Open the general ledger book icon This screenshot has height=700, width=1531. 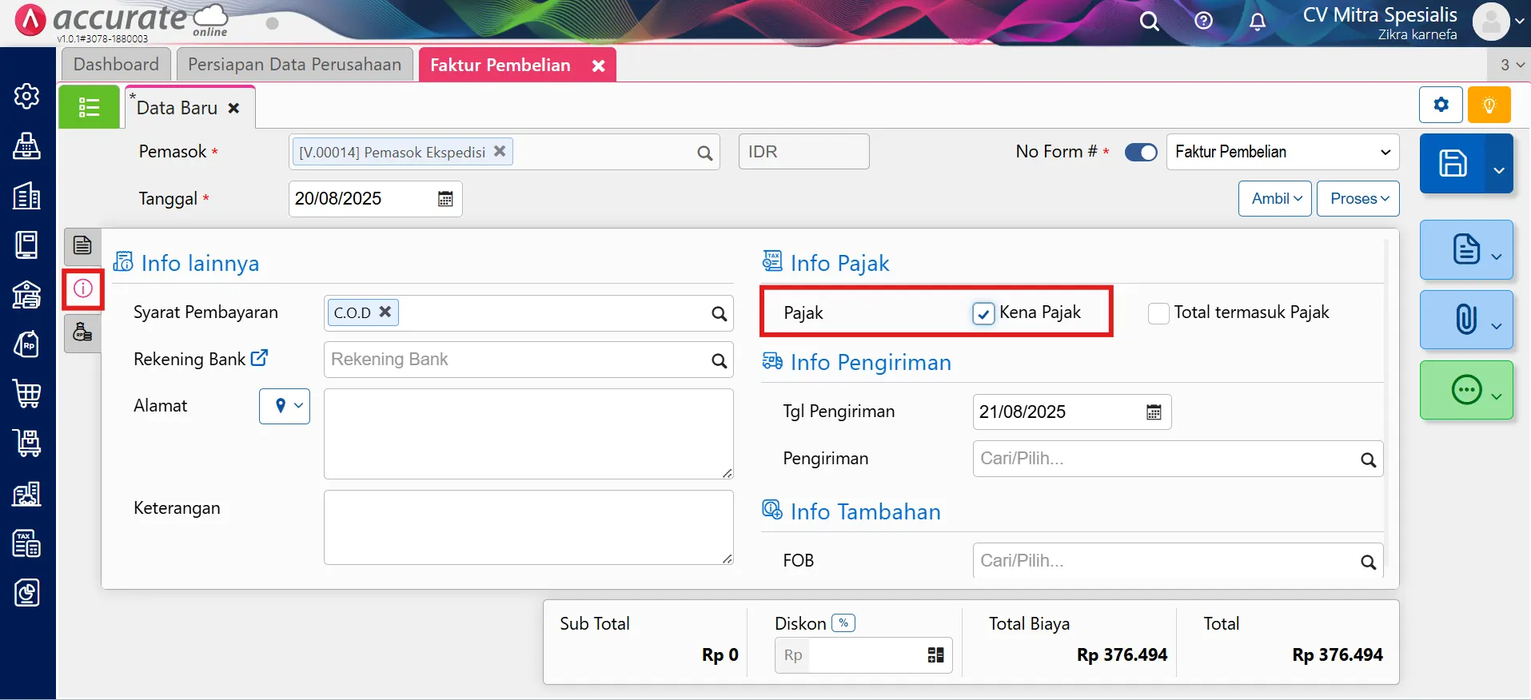click(x=27, y=245)
